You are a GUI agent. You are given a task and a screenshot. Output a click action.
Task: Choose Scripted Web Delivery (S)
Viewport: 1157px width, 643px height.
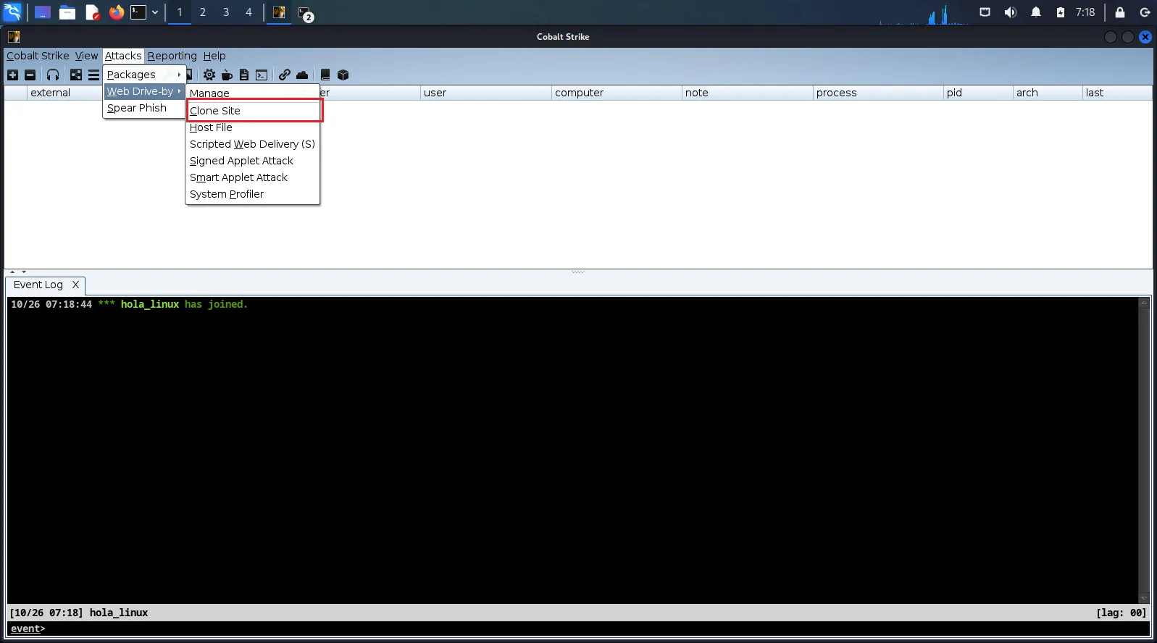[251, 144]
